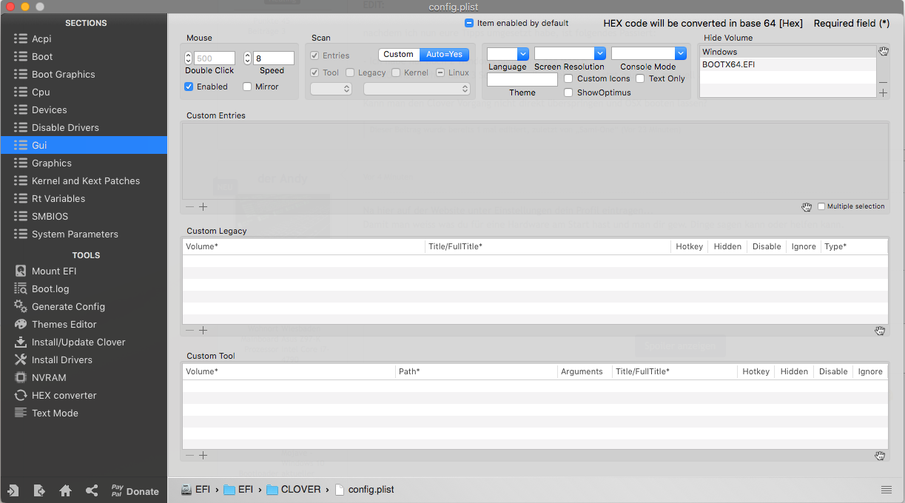Open the Boot.log viewer
This screenshot has height=503, width=905.
click(x=50, y=288)
